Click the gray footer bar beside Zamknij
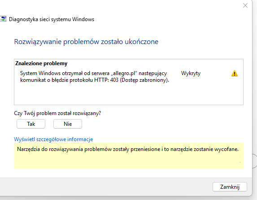Image resolution: width=257 pixels, height=200 pixels. point(105,187)
